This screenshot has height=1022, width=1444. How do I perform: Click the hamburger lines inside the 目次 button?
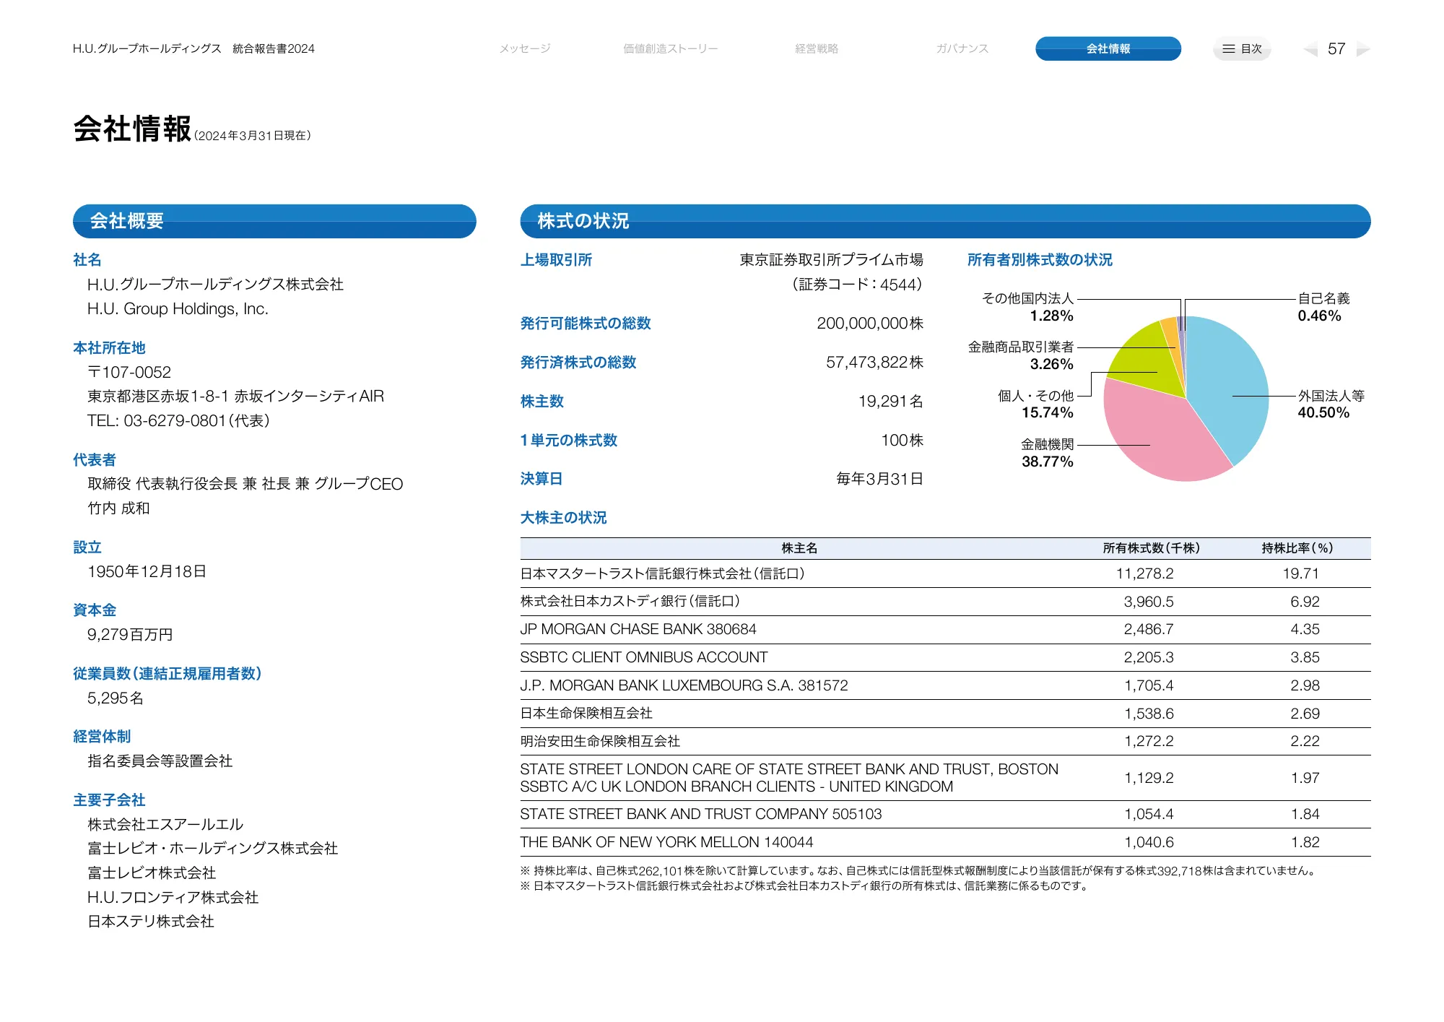(x=1227, y=48)
